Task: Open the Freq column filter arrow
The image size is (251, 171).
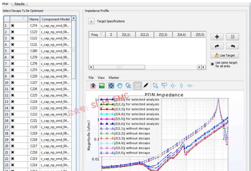Action: 102,35
